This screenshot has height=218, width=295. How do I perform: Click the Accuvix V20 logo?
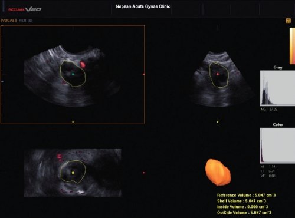tap(25, 9)
